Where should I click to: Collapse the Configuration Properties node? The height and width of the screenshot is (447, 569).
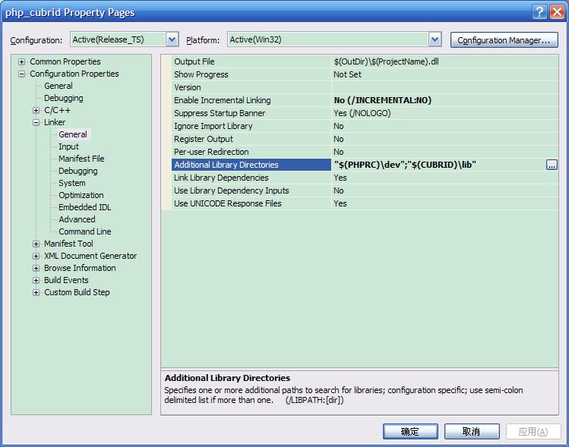(22, 74)
